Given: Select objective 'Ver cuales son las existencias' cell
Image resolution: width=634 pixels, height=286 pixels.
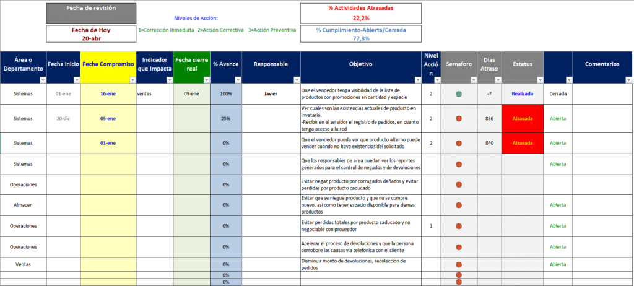Looking at the screenshot, I should click(361, 119).
